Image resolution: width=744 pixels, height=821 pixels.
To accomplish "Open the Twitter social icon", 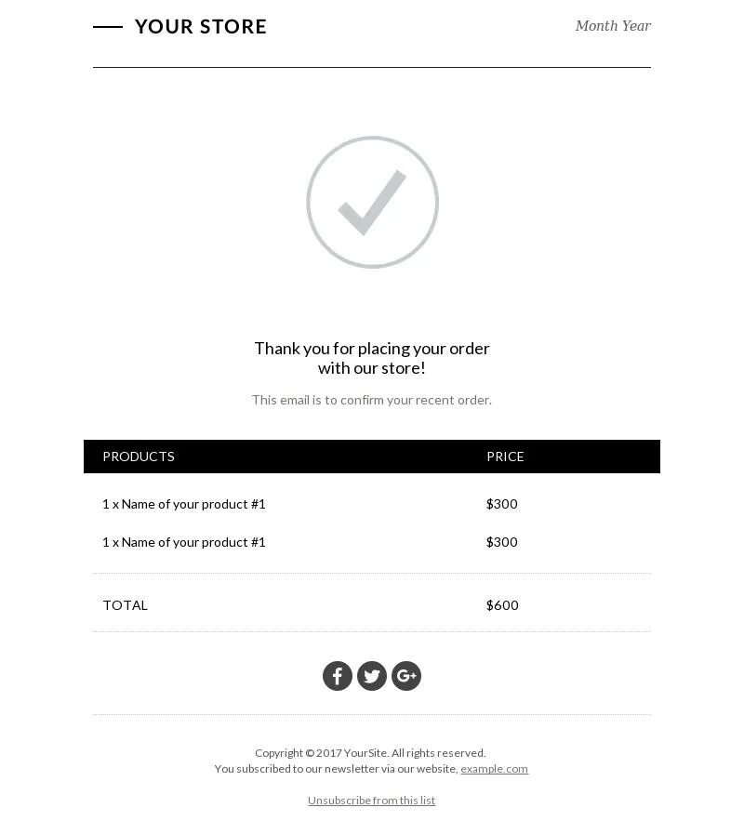I will pyautogui.click(x=372, y=675).
